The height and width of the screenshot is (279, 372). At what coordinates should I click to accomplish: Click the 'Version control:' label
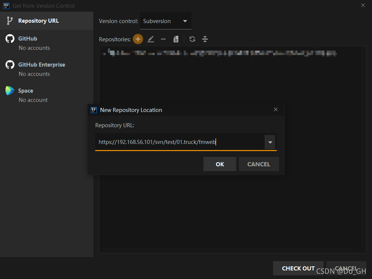[x=118, y=21]
